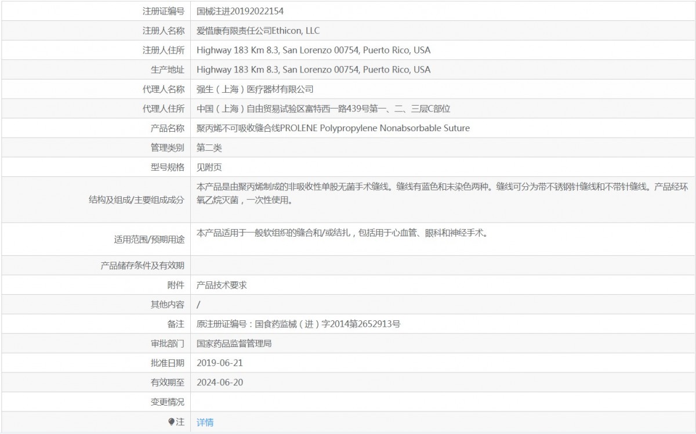Select the 注册人住所 label
This screenshot has height=434, width=696.
(x=164, y=50)
